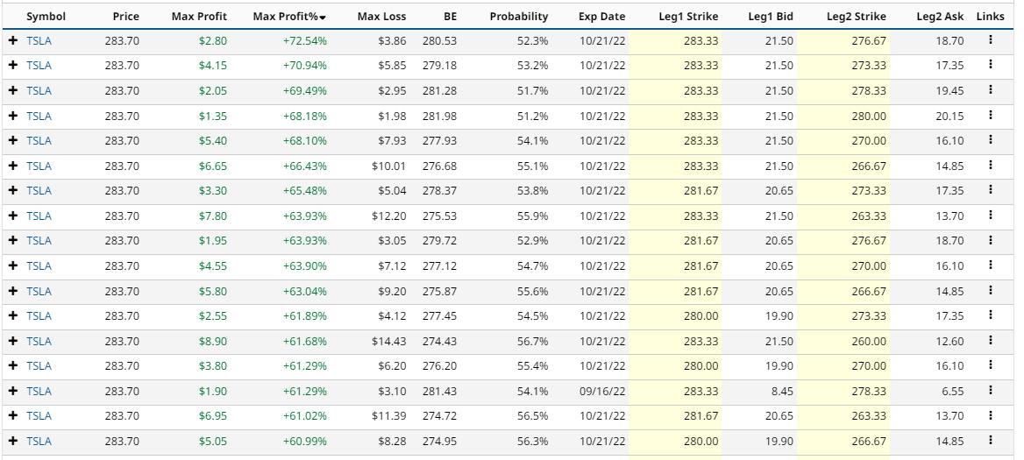The image size is (1024, 460).
Task: Click TSLA link in the $3.30 profit row
Action: 39,191
